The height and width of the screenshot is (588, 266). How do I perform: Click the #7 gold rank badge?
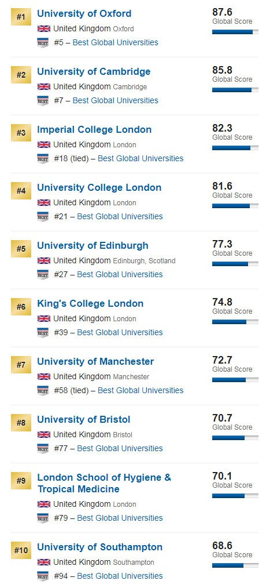pyautogui.click(x=21, y=365)
